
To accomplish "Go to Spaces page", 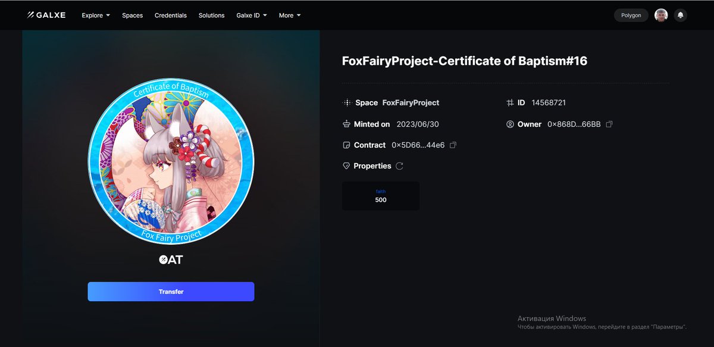I will click(x=132, y=15).
